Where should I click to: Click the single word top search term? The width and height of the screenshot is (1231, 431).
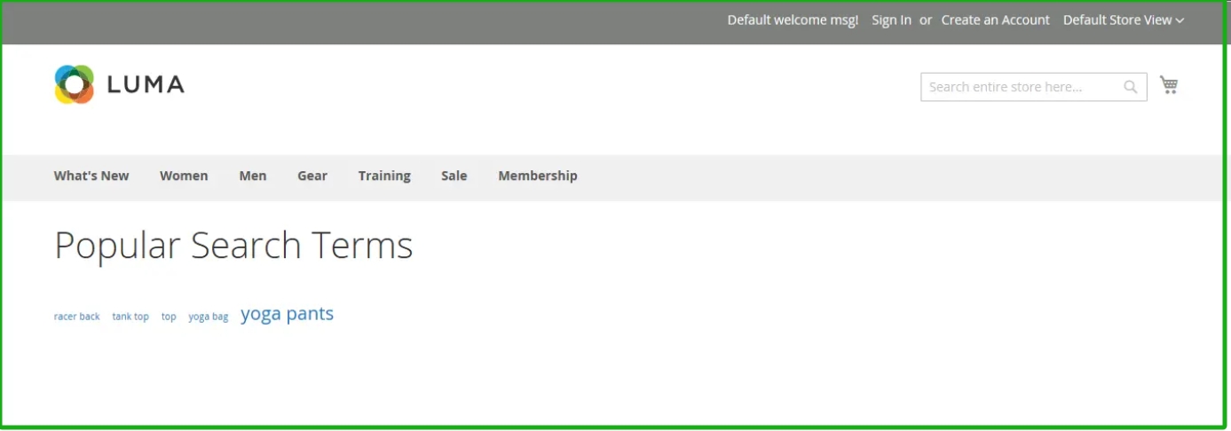point(169,317)
